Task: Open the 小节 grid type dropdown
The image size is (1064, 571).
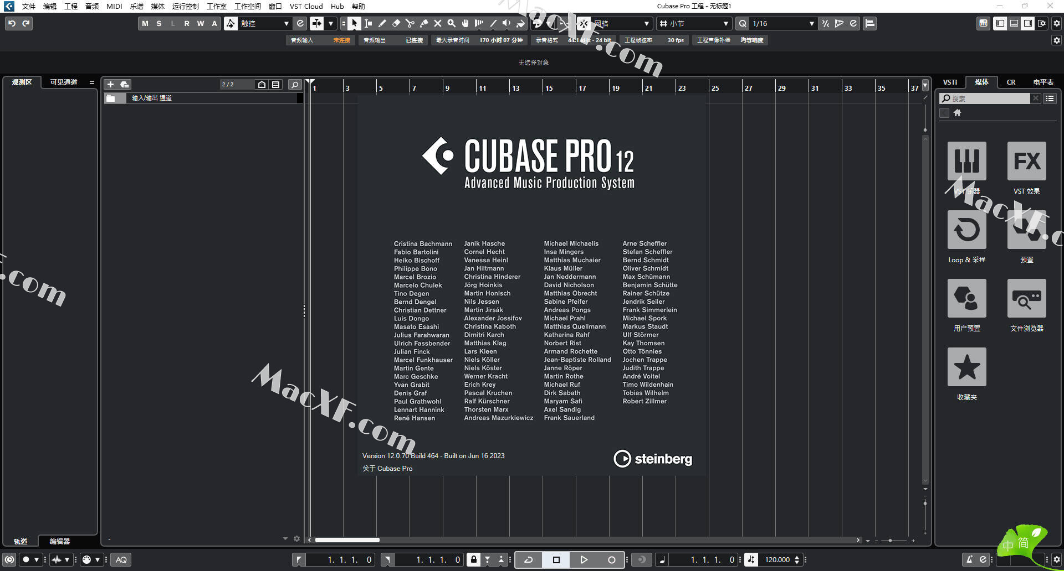Action: click(x=694, y=23)
